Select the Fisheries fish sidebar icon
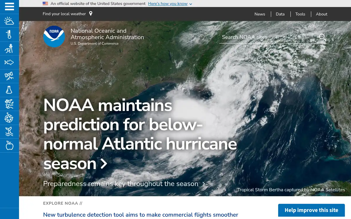 click(x=9, y=62)
